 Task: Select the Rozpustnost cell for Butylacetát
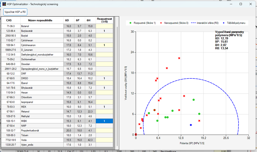coord(104,31)
